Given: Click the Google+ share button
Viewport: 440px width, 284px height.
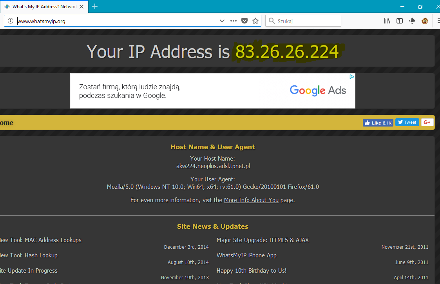Looking at the screenshot, I should pyautogui.click(x=427, y=122).
